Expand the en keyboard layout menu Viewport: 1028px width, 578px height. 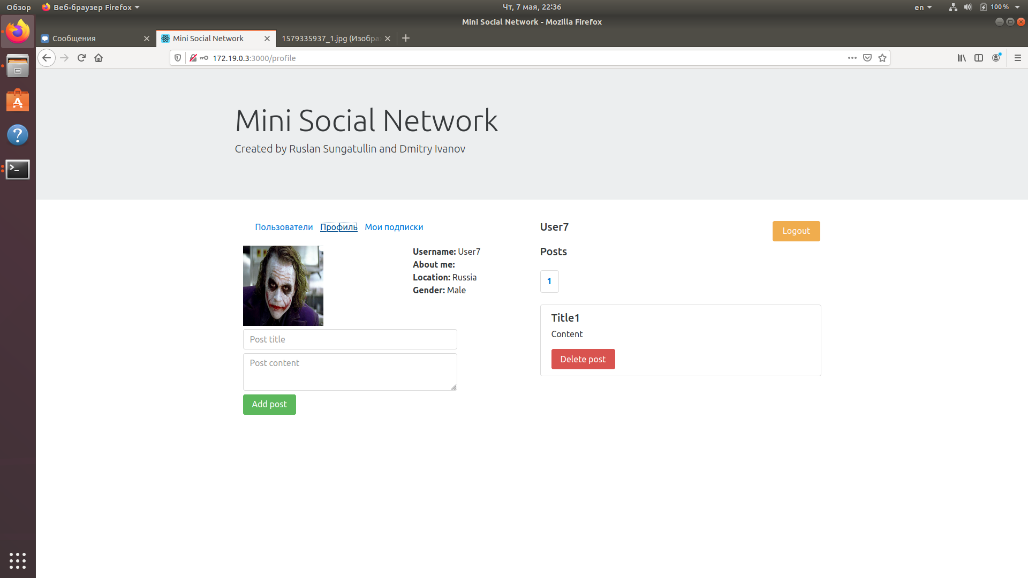point(923,7)
